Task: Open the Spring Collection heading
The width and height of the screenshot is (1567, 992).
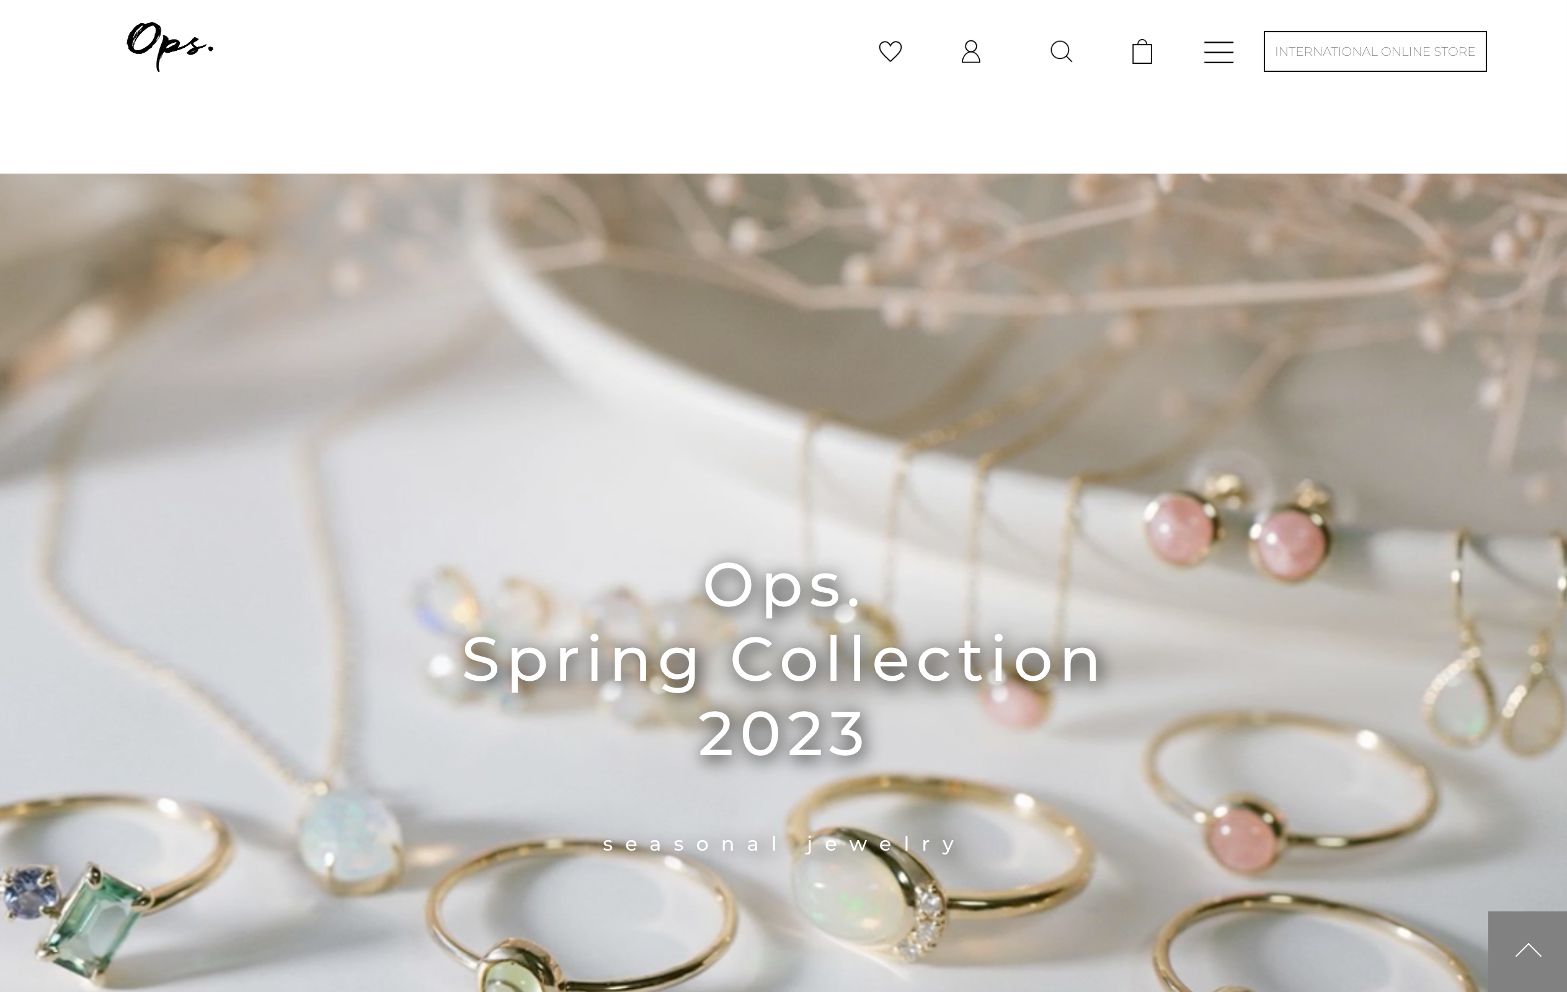Action: click(783, 660)
